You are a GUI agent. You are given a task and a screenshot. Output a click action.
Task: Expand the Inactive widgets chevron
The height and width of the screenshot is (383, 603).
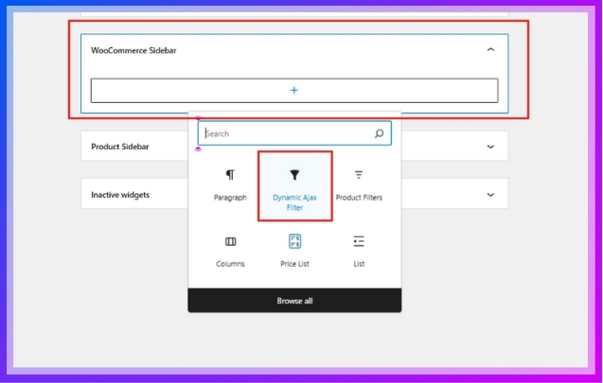point(490,195)
